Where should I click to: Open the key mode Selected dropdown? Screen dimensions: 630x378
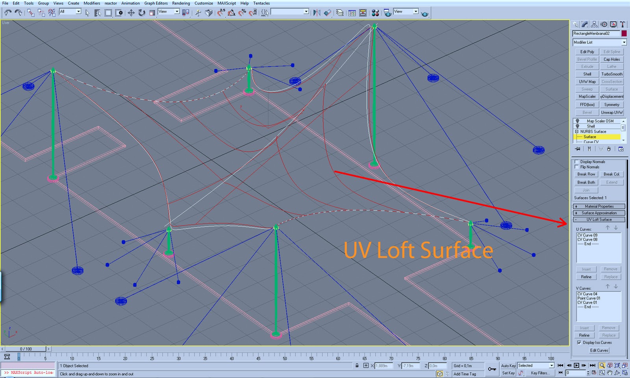click(x=535, y=366)
